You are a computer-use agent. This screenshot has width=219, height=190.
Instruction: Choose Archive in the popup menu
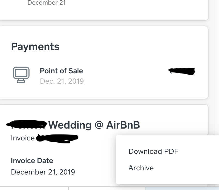[141, 168]
